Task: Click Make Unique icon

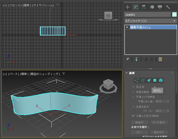Action: (145, 59)
